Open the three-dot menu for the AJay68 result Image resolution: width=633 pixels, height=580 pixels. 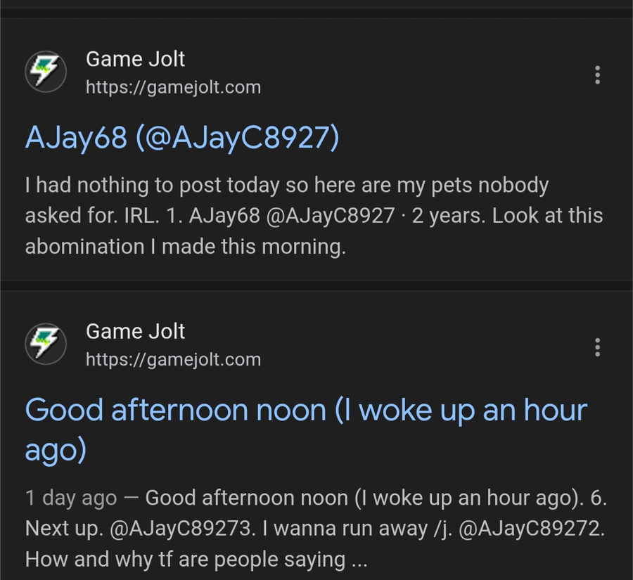(597, 75)
